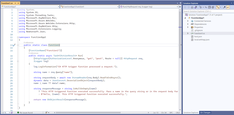Expand the Dependencies node
Screen dimensions: 234x115
tap(188, 24)
